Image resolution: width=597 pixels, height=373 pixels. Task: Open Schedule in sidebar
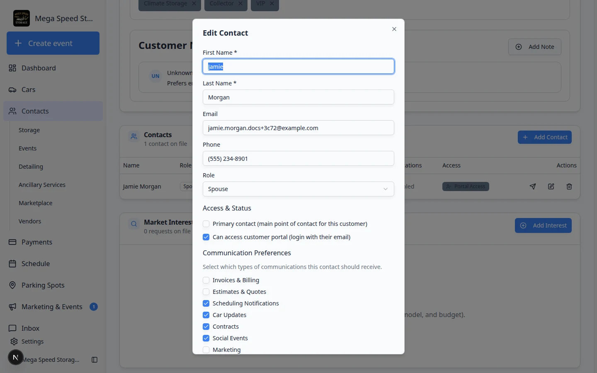click(x=53, y=264)
